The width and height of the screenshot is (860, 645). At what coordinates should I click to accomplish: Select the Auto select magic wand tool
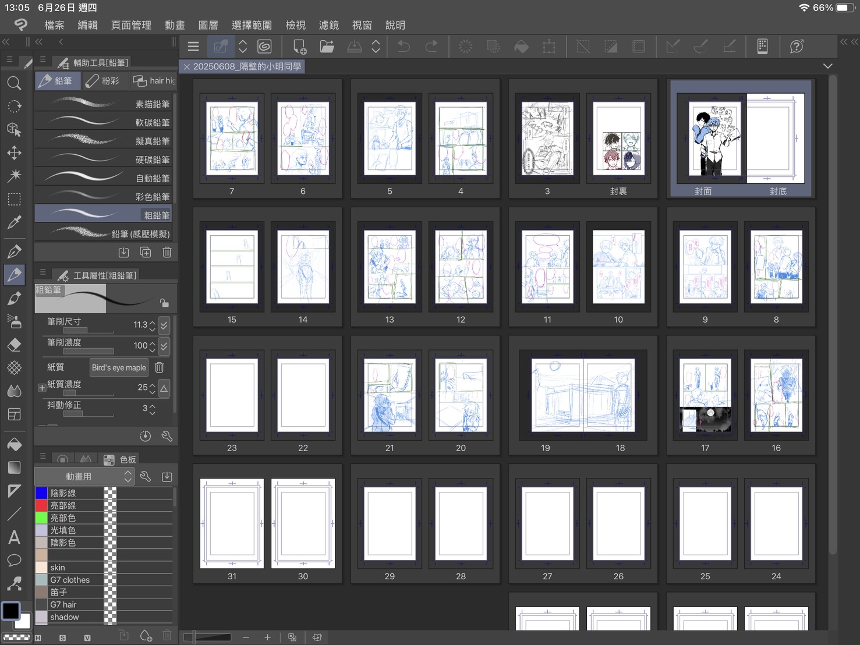click(x=14, y=175)
